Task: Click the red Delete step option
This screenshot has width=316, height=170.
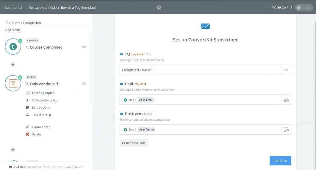Action: point(36,134)
